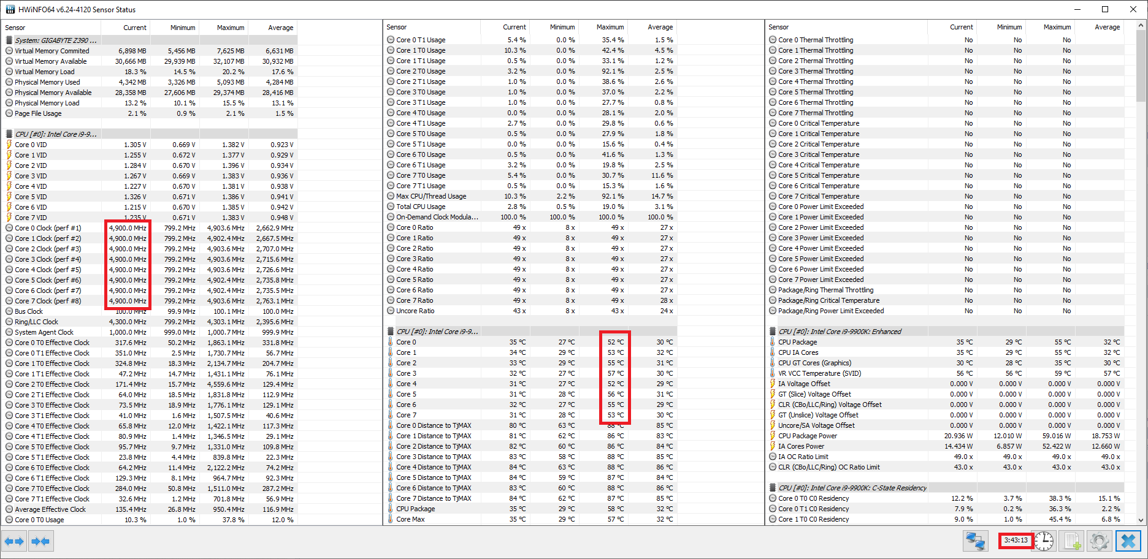Open the remote network connection icon
Screen dimensions: 1148x559
point(975,541)
